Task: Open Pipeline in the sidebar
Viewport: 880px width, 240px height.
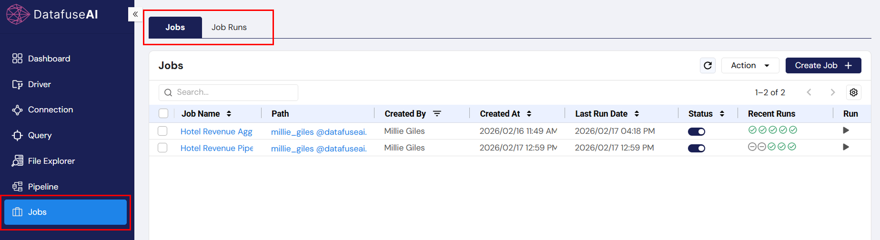Action: 35,187
